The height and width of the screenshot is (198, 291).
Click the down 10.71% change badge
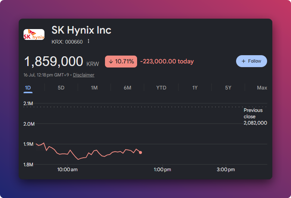[x=121, y=62]
